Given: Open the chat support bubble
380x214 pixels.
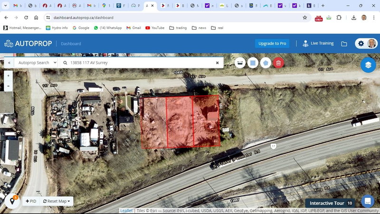Looking at the screenshot, I should tap(368, 201).
